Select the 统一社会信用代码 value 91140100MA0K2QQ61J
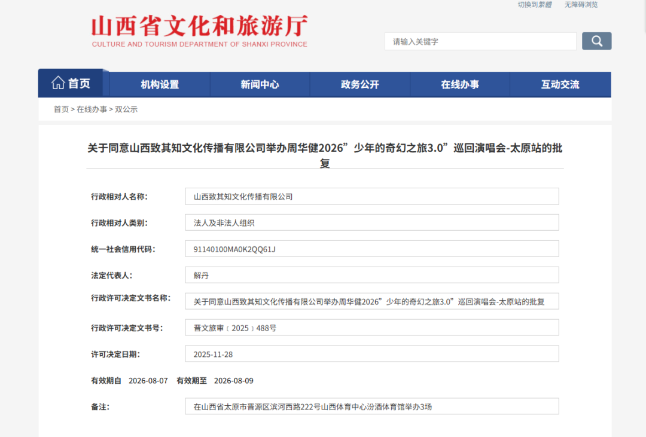 point(372,248)
